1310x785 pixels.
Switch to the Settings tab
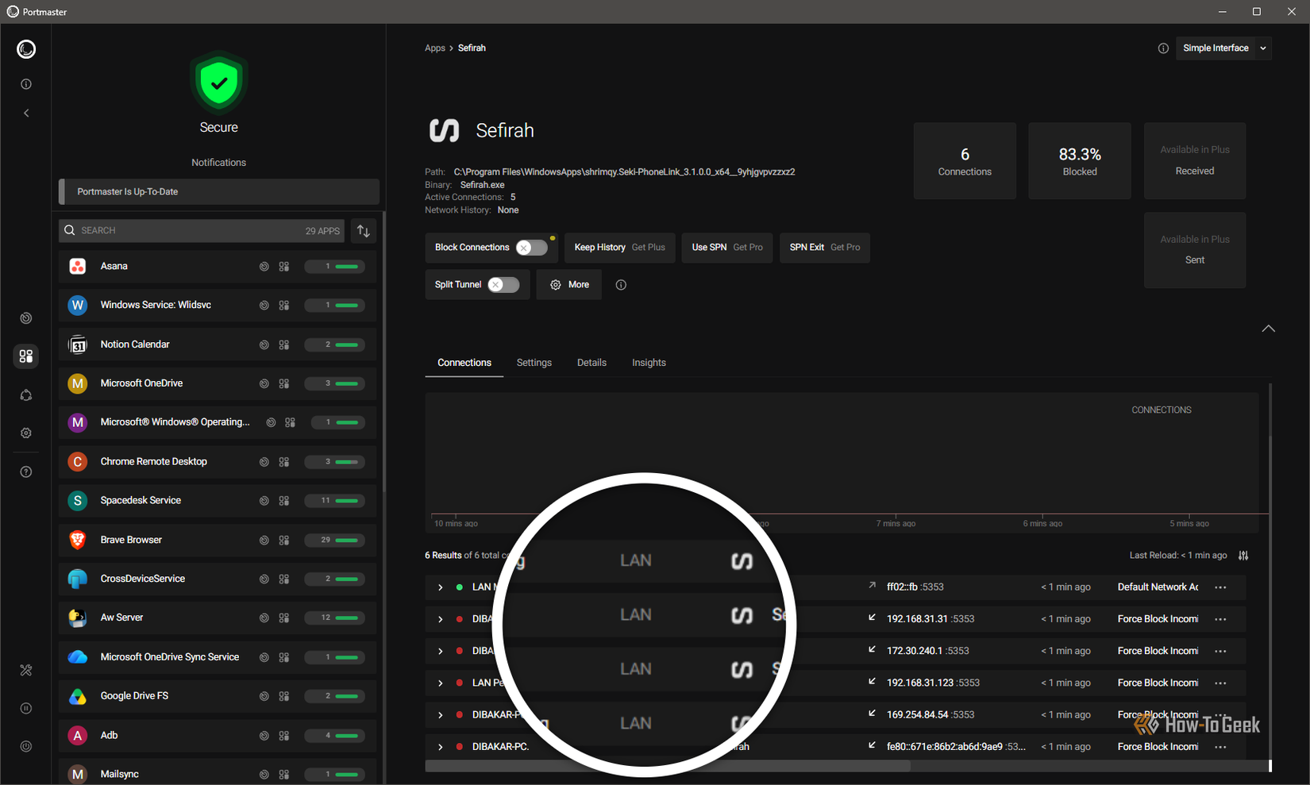534,363
